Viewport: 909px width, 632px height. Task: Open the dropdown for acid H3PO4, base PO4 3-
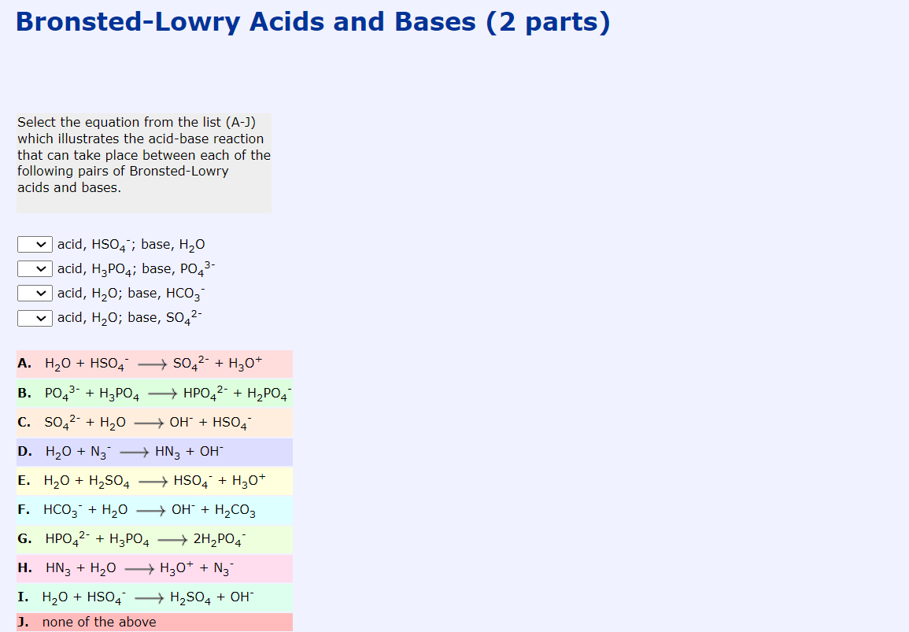pyautogui.click(x=34, y=268)
